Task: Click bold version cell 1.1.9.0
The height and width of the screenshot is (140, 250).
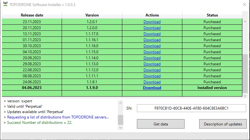Action: 92,88
